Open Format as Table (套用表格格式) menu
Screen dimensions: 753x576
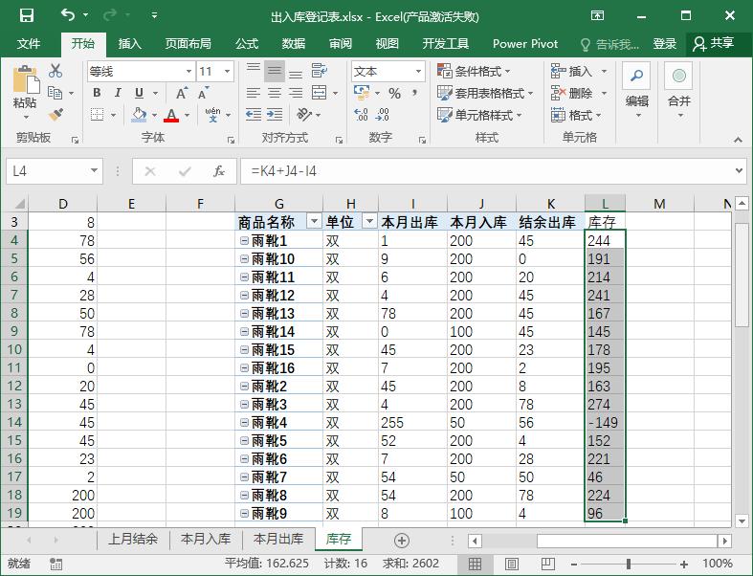pyautogui.click(x=485, y=93)
